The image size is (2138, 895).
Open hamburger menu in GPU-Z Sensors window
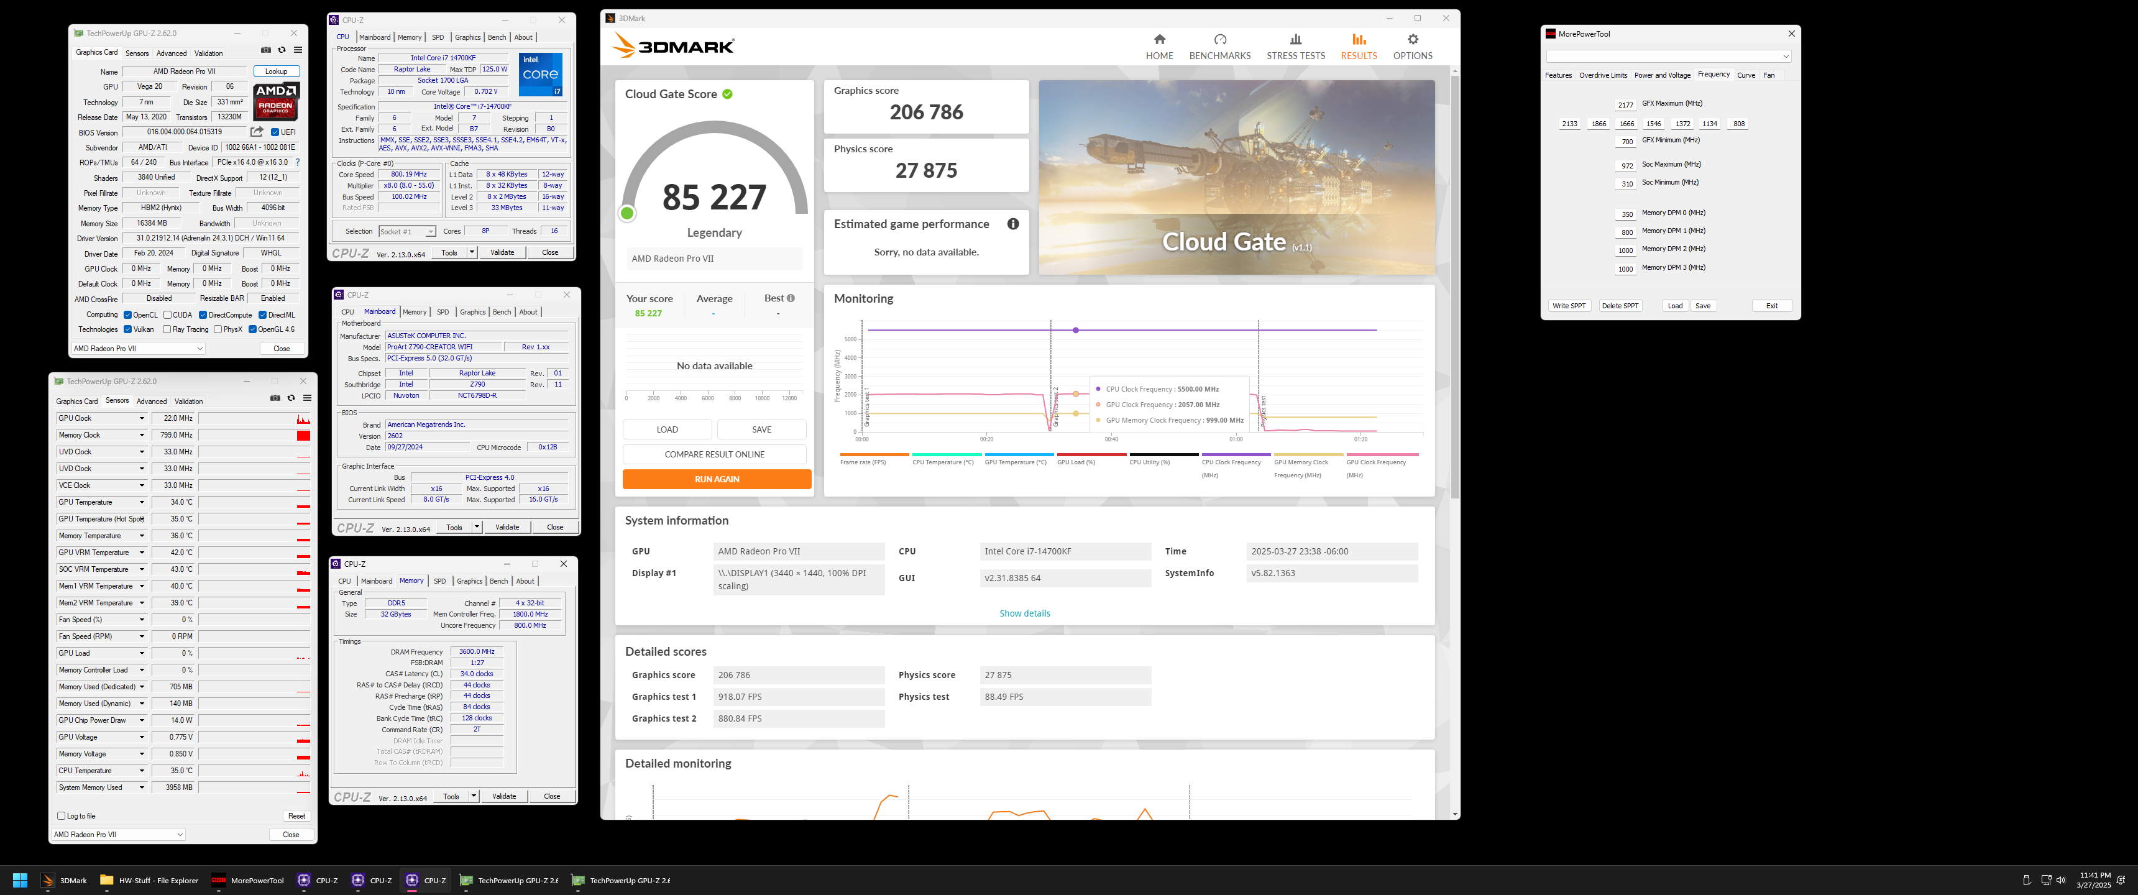click(306, 398)
